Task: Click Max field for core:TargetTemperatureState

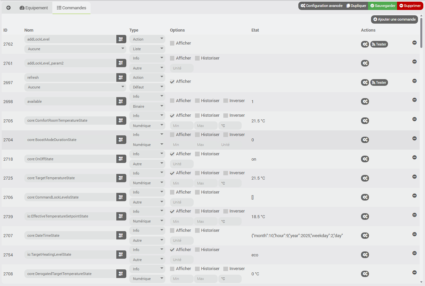Action: coord(206,183)
